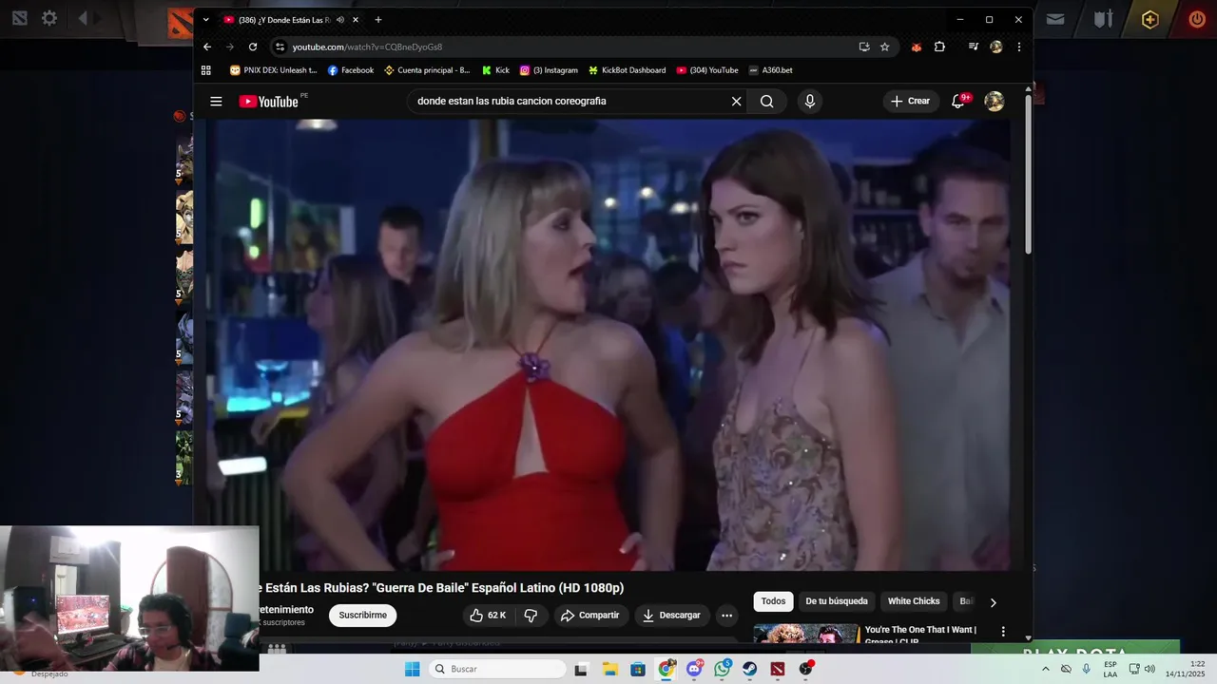Viewport: 1217px width, 684px height.
Task: Open the browser extensions puzzle menu
Action: [x=939, y=47]
